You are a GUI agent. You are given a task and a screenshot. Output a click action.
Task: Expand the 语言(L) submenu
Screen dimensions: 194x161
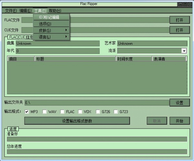click(x=51, y=37)
